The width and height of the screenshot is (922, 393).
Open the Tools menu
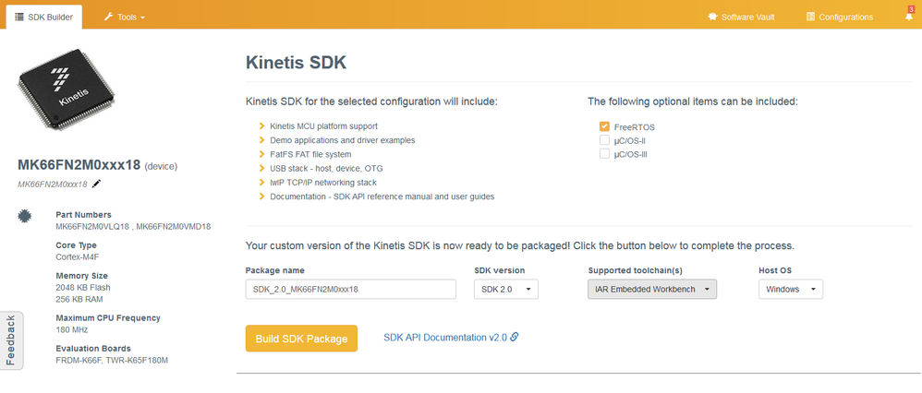tap(125, 17)
